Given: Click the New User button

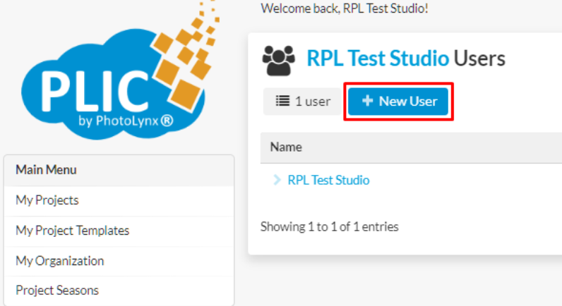Looking at the screenshot, I should [398, 102].
